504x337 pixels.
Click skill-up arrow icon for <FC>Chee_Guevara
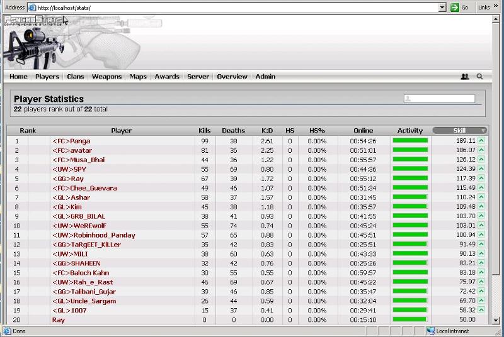tap(481, 187)
